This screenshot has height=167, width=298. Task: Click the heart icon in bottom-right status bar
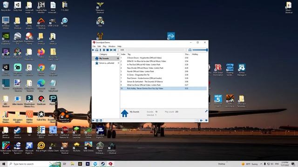coord(206,121)
